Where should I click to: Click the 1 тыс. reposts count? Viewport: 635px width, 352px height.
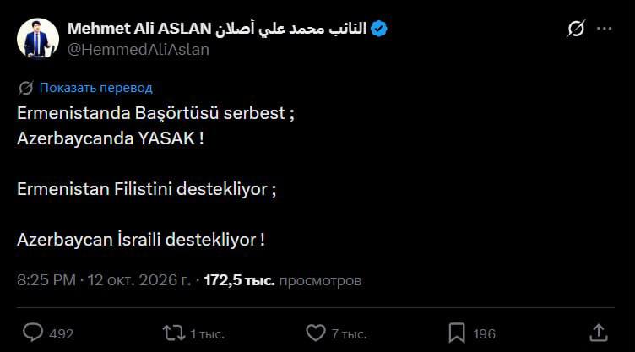[208, 333]
